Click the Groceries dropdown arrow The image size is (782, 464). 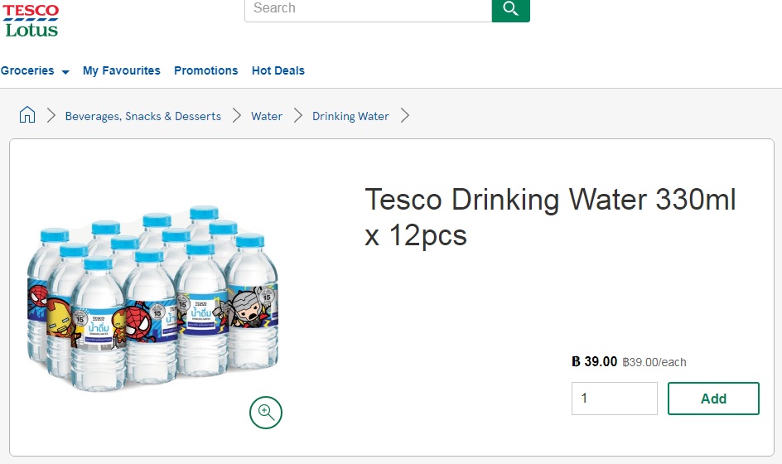[65, 72]
